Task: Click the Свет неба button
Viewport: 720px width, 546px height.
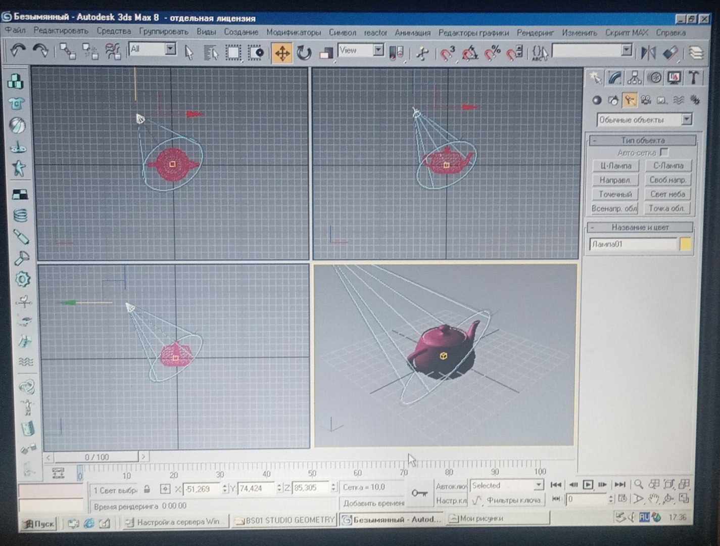Action: click(667, 194)
